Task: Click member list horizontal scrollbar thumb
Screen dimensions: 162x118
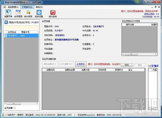Action: click(x=14, y=104)
